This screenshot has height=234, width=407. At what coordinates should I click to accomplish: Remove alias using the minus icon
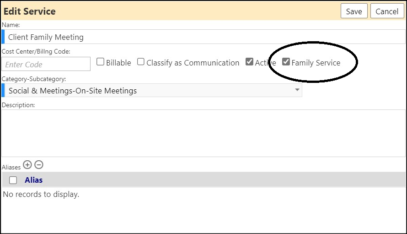(x=39, y=165)
